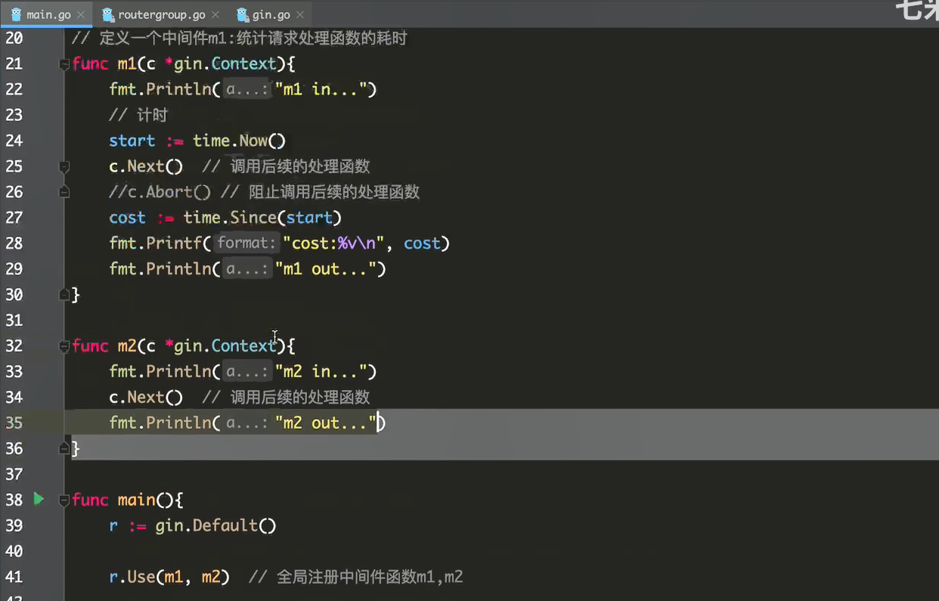Click line number 24 in gutter
The width and height of the screenshot is (939, 601).
[x=14, y=141]
